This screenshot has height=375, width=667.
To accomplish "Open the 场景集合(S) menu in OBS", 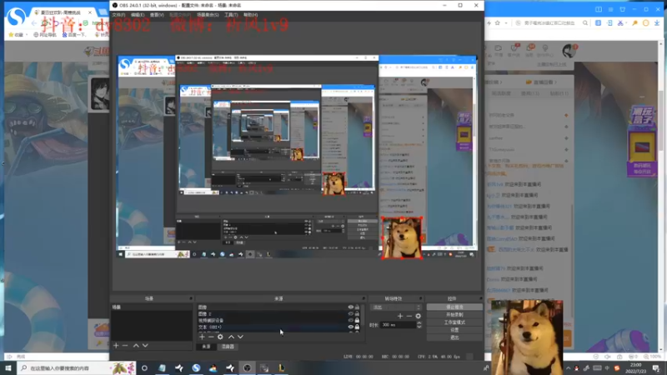I will [x=208, y=15].
